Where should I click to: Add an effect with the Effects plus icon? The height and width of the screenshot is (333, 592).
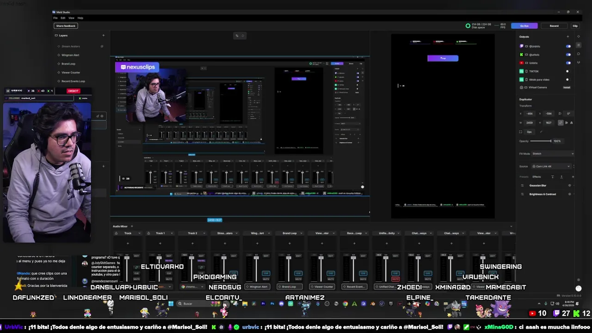573,177
